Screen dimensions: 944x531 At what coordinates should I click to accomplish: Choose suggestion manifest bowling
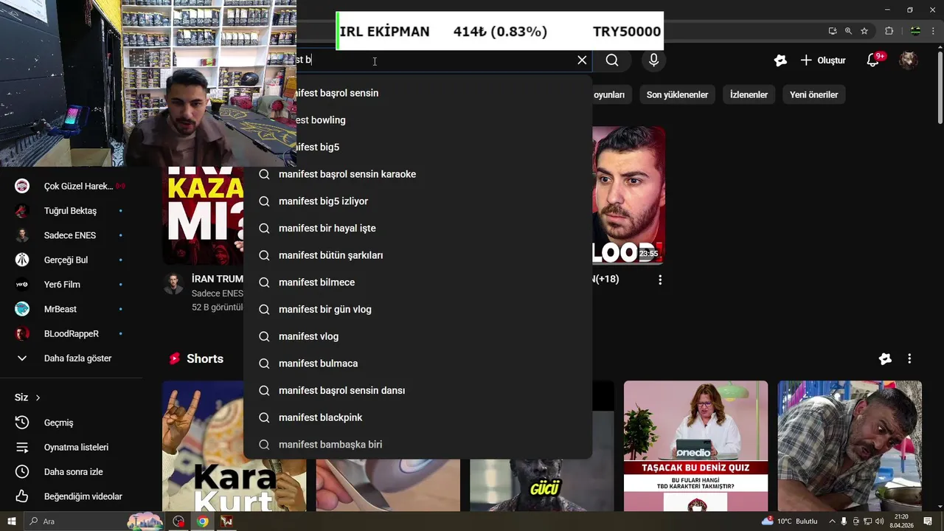[x=444, y=120]
